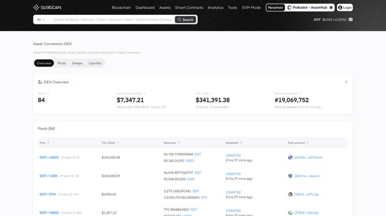The width and height of the screenshot is (386, 216).
Task: Open the Tools menu
Action: tap(232, 7)
